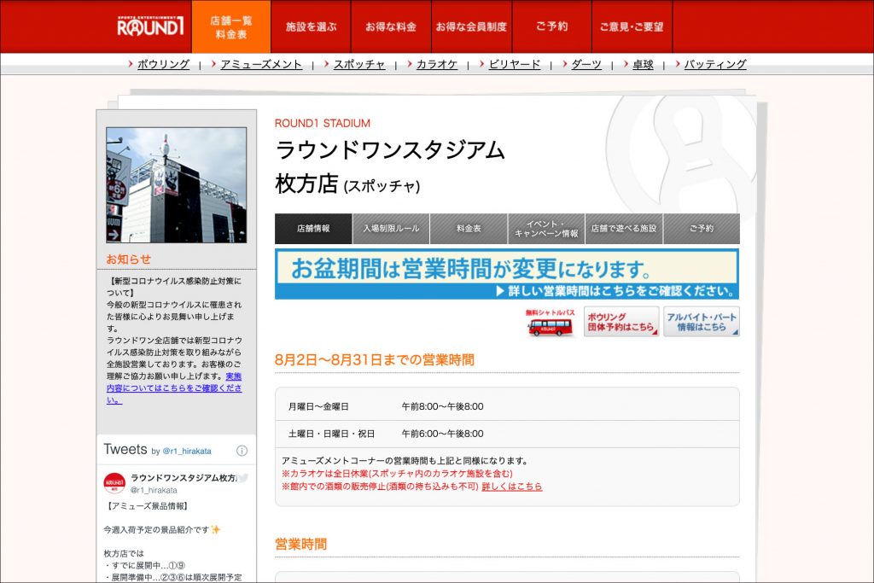Click the store building photo thumbnail
The image size is (874, 583).
[x=176, y=185]
